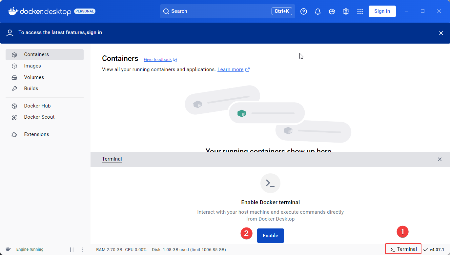
Task: Maximize the Docker Desktop window
Action: 423,11
